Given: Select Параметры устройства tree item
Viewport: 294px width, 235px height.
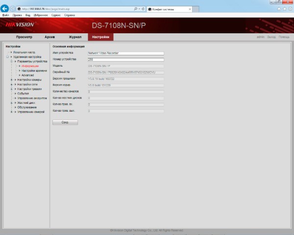Looking at the screenshot, I should pos(32,62).
